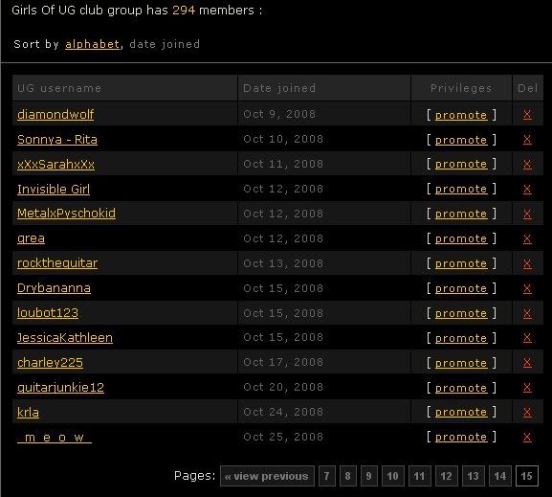Image resolution: width=552 pixels, height=497 pixels.
Task: Select current page 15 button
Action: click(x=527, y=476)
